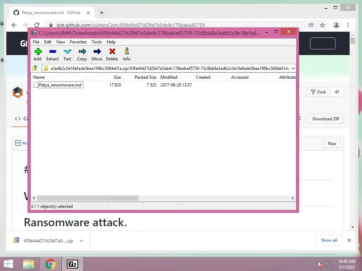Open the Info toolbar icon
362x271 pixels.
click(127, 54)
